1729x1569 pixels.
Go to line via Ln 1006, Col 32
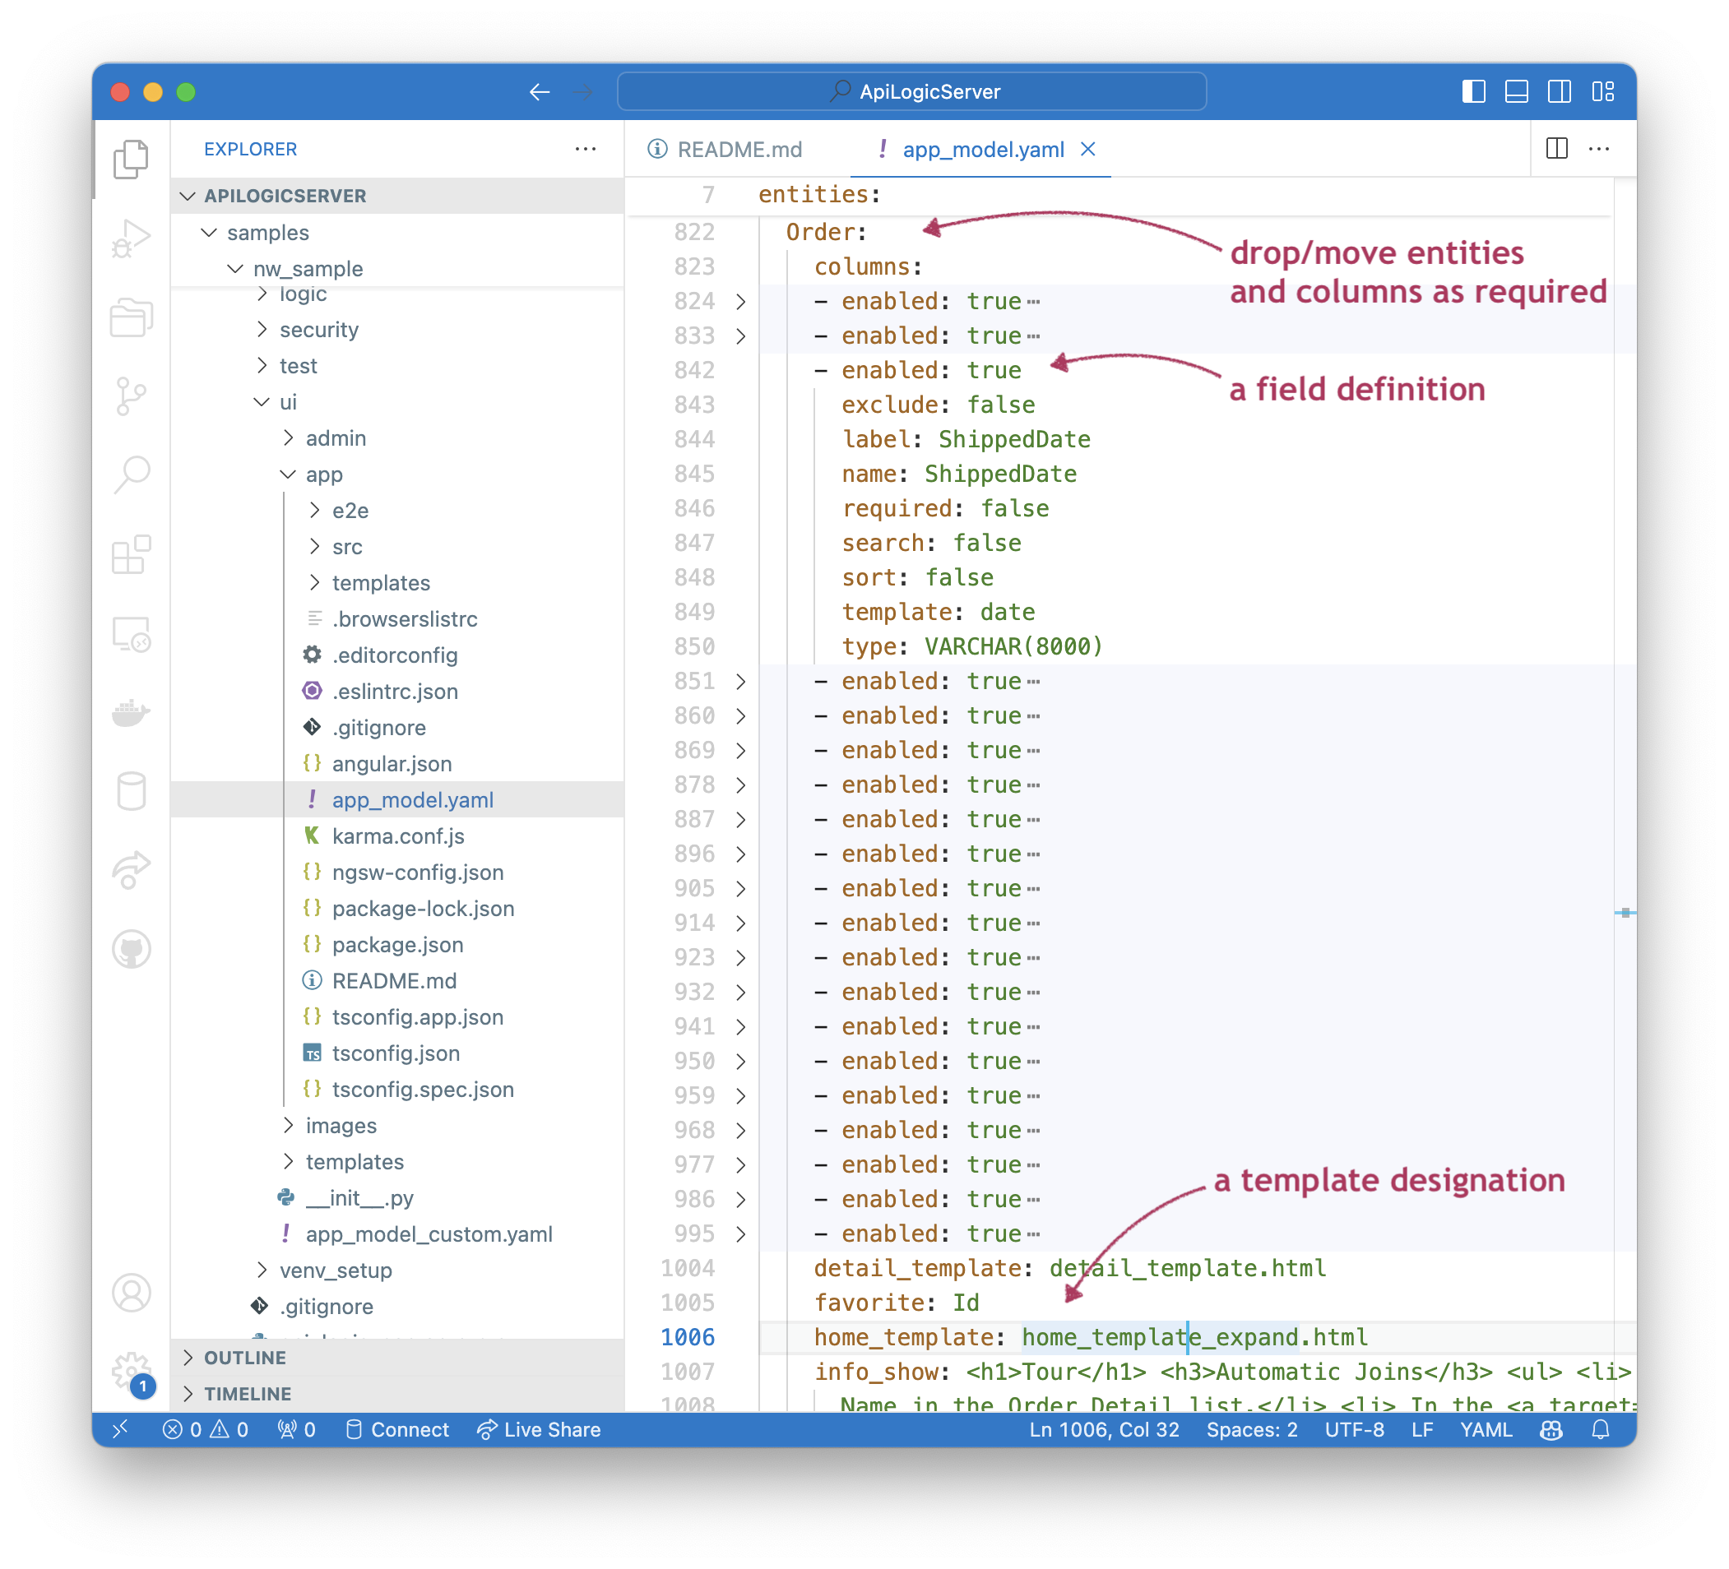click(1105, 1429)
